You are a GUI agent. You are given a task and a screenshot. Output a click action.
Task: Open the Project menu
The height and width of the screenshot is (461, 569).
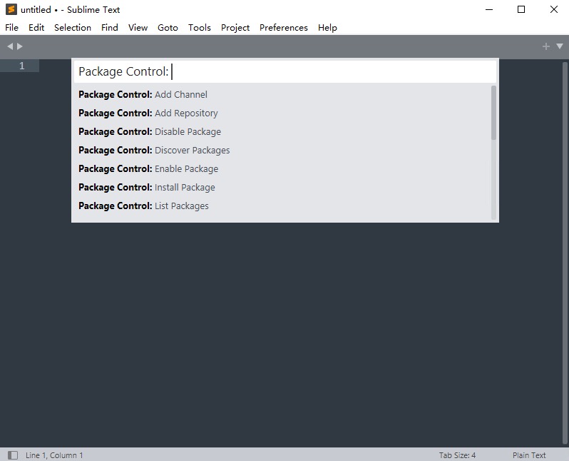pyautogui.click(x=235, y=28)
